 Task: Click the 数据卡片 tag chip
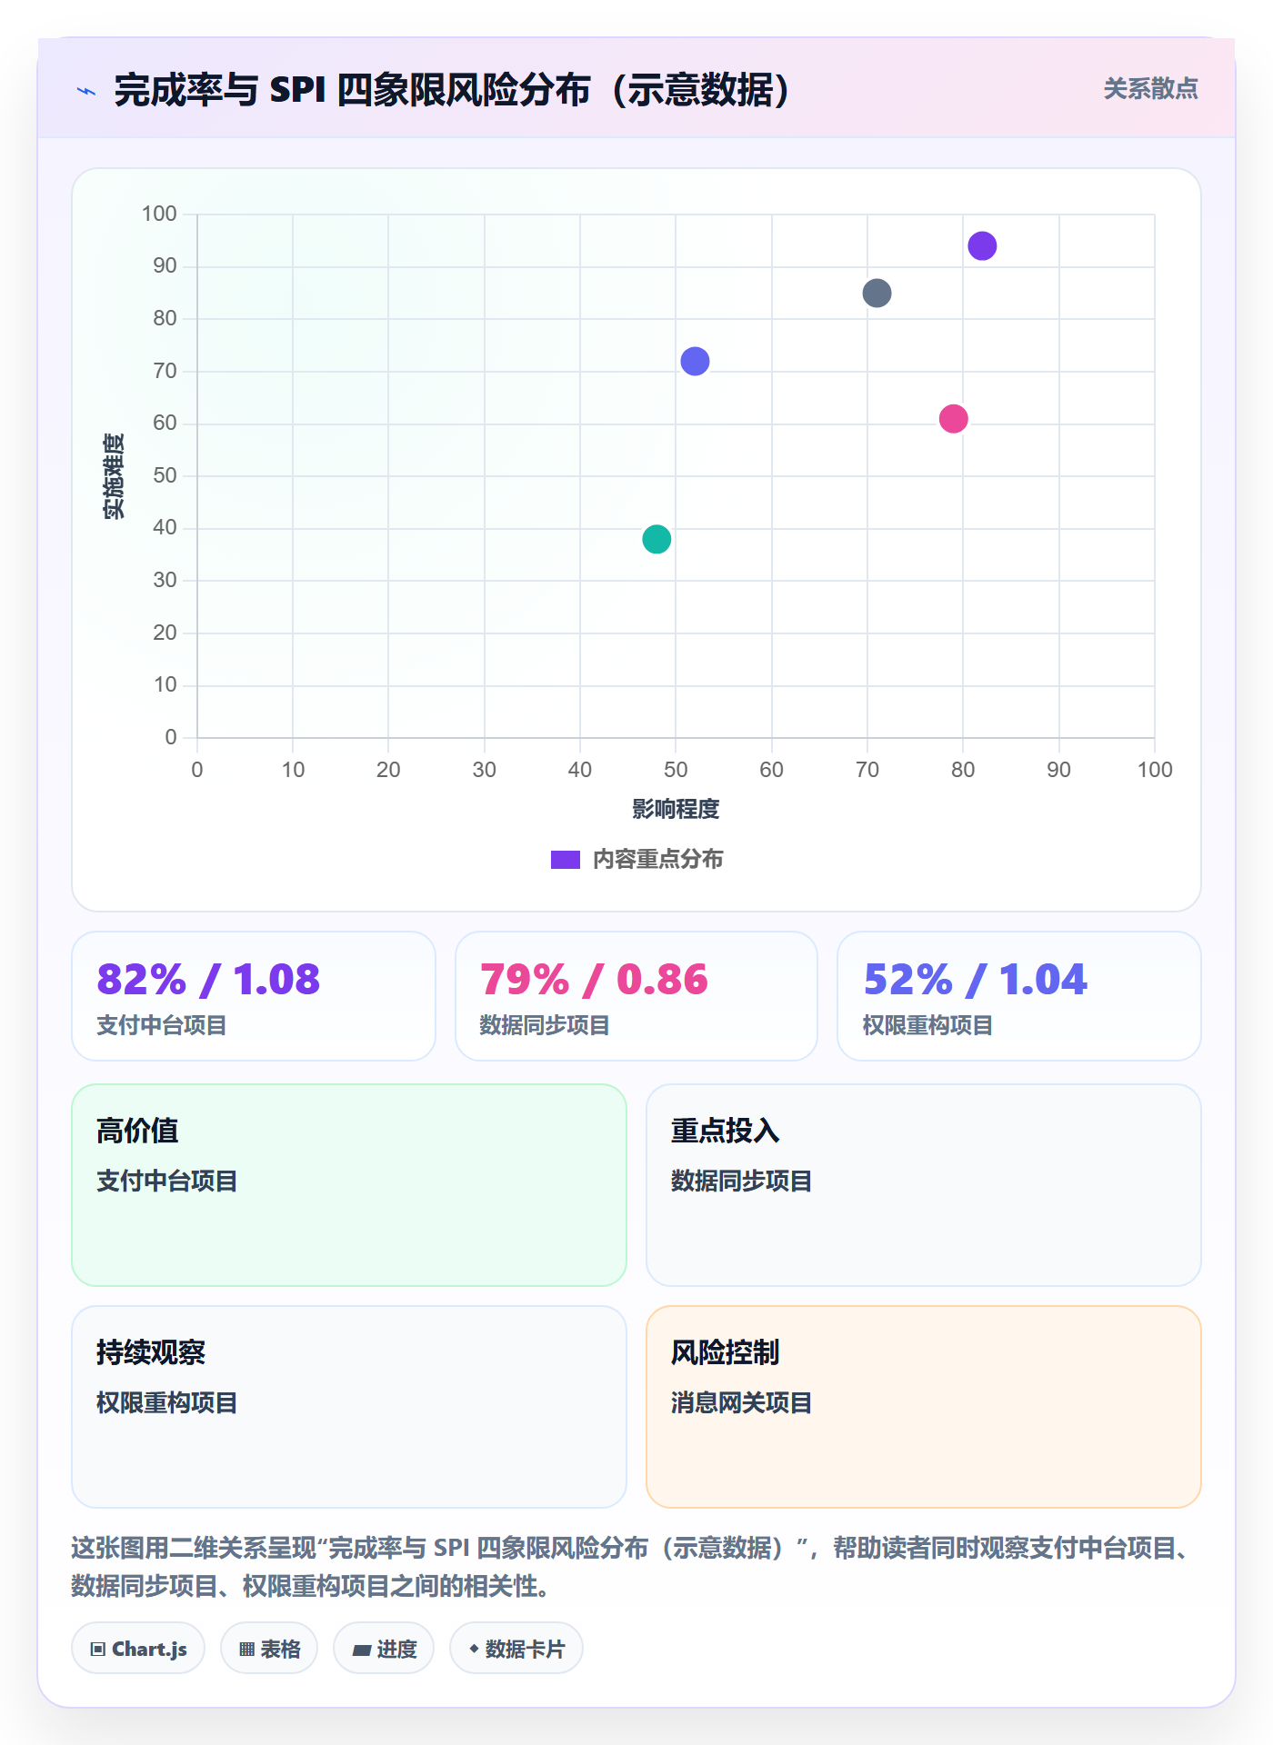(516, 1649)
